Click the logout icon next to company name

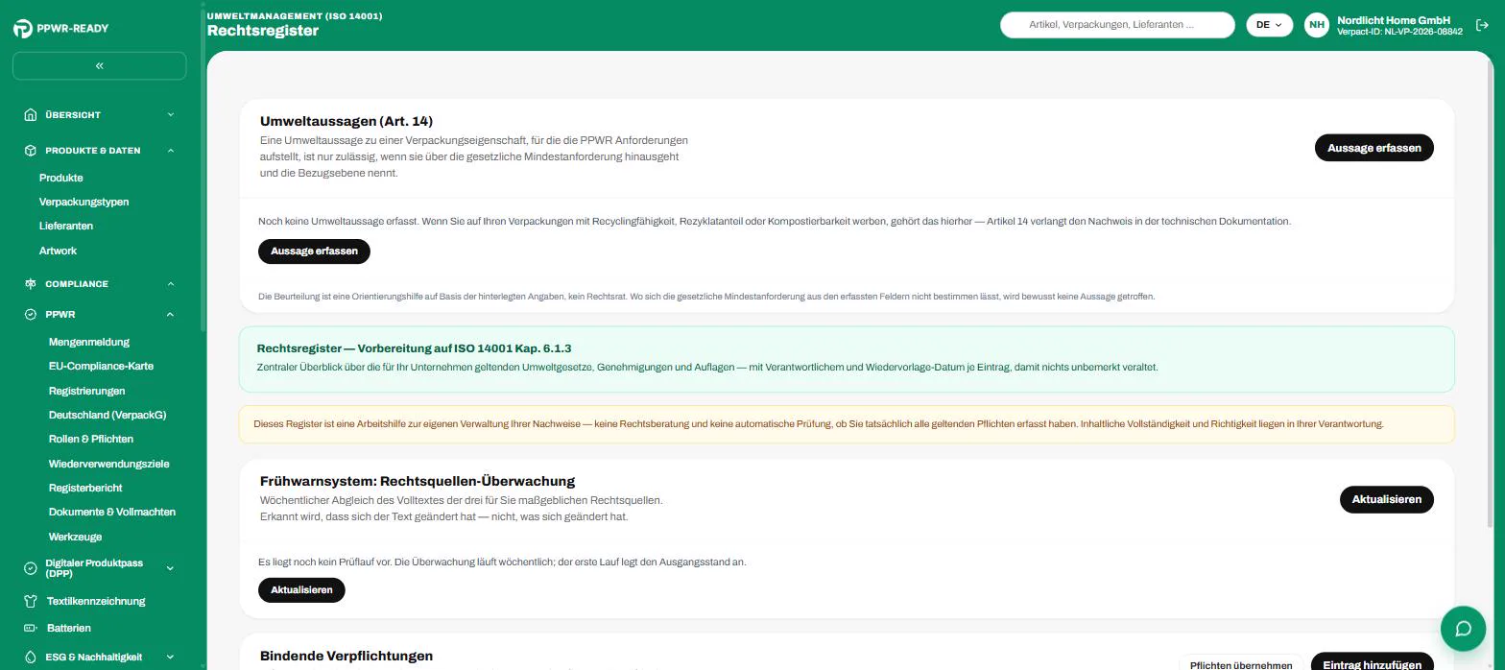pos(1482,26)
